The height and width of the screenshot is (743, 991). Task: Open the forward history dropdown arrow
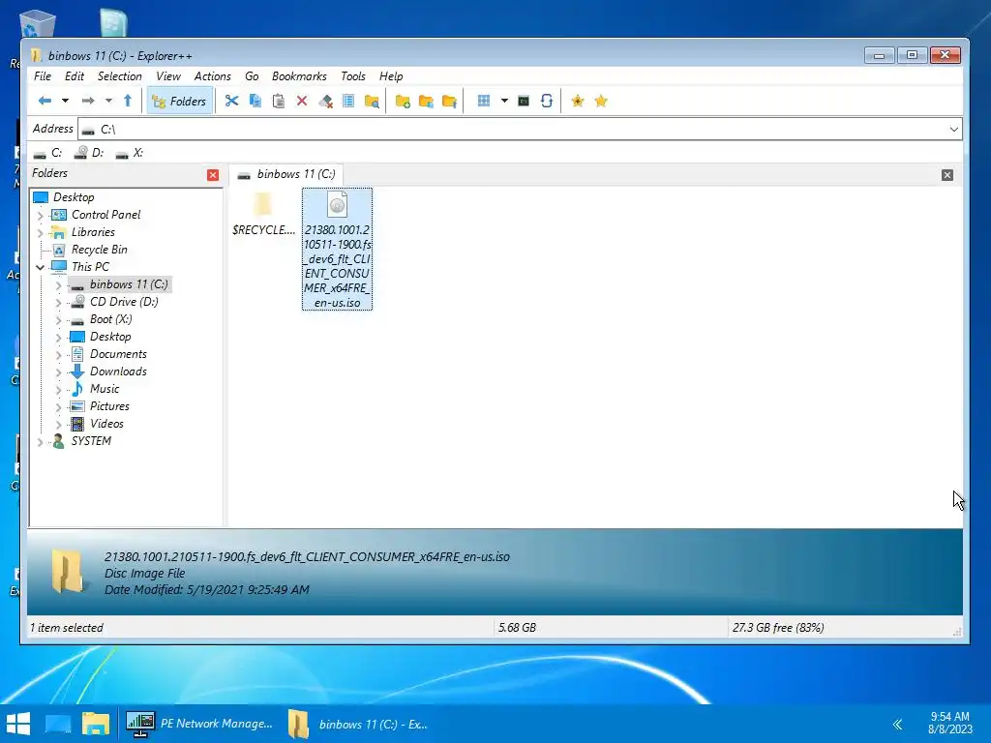pyautogui.click(x=108, y=101)
